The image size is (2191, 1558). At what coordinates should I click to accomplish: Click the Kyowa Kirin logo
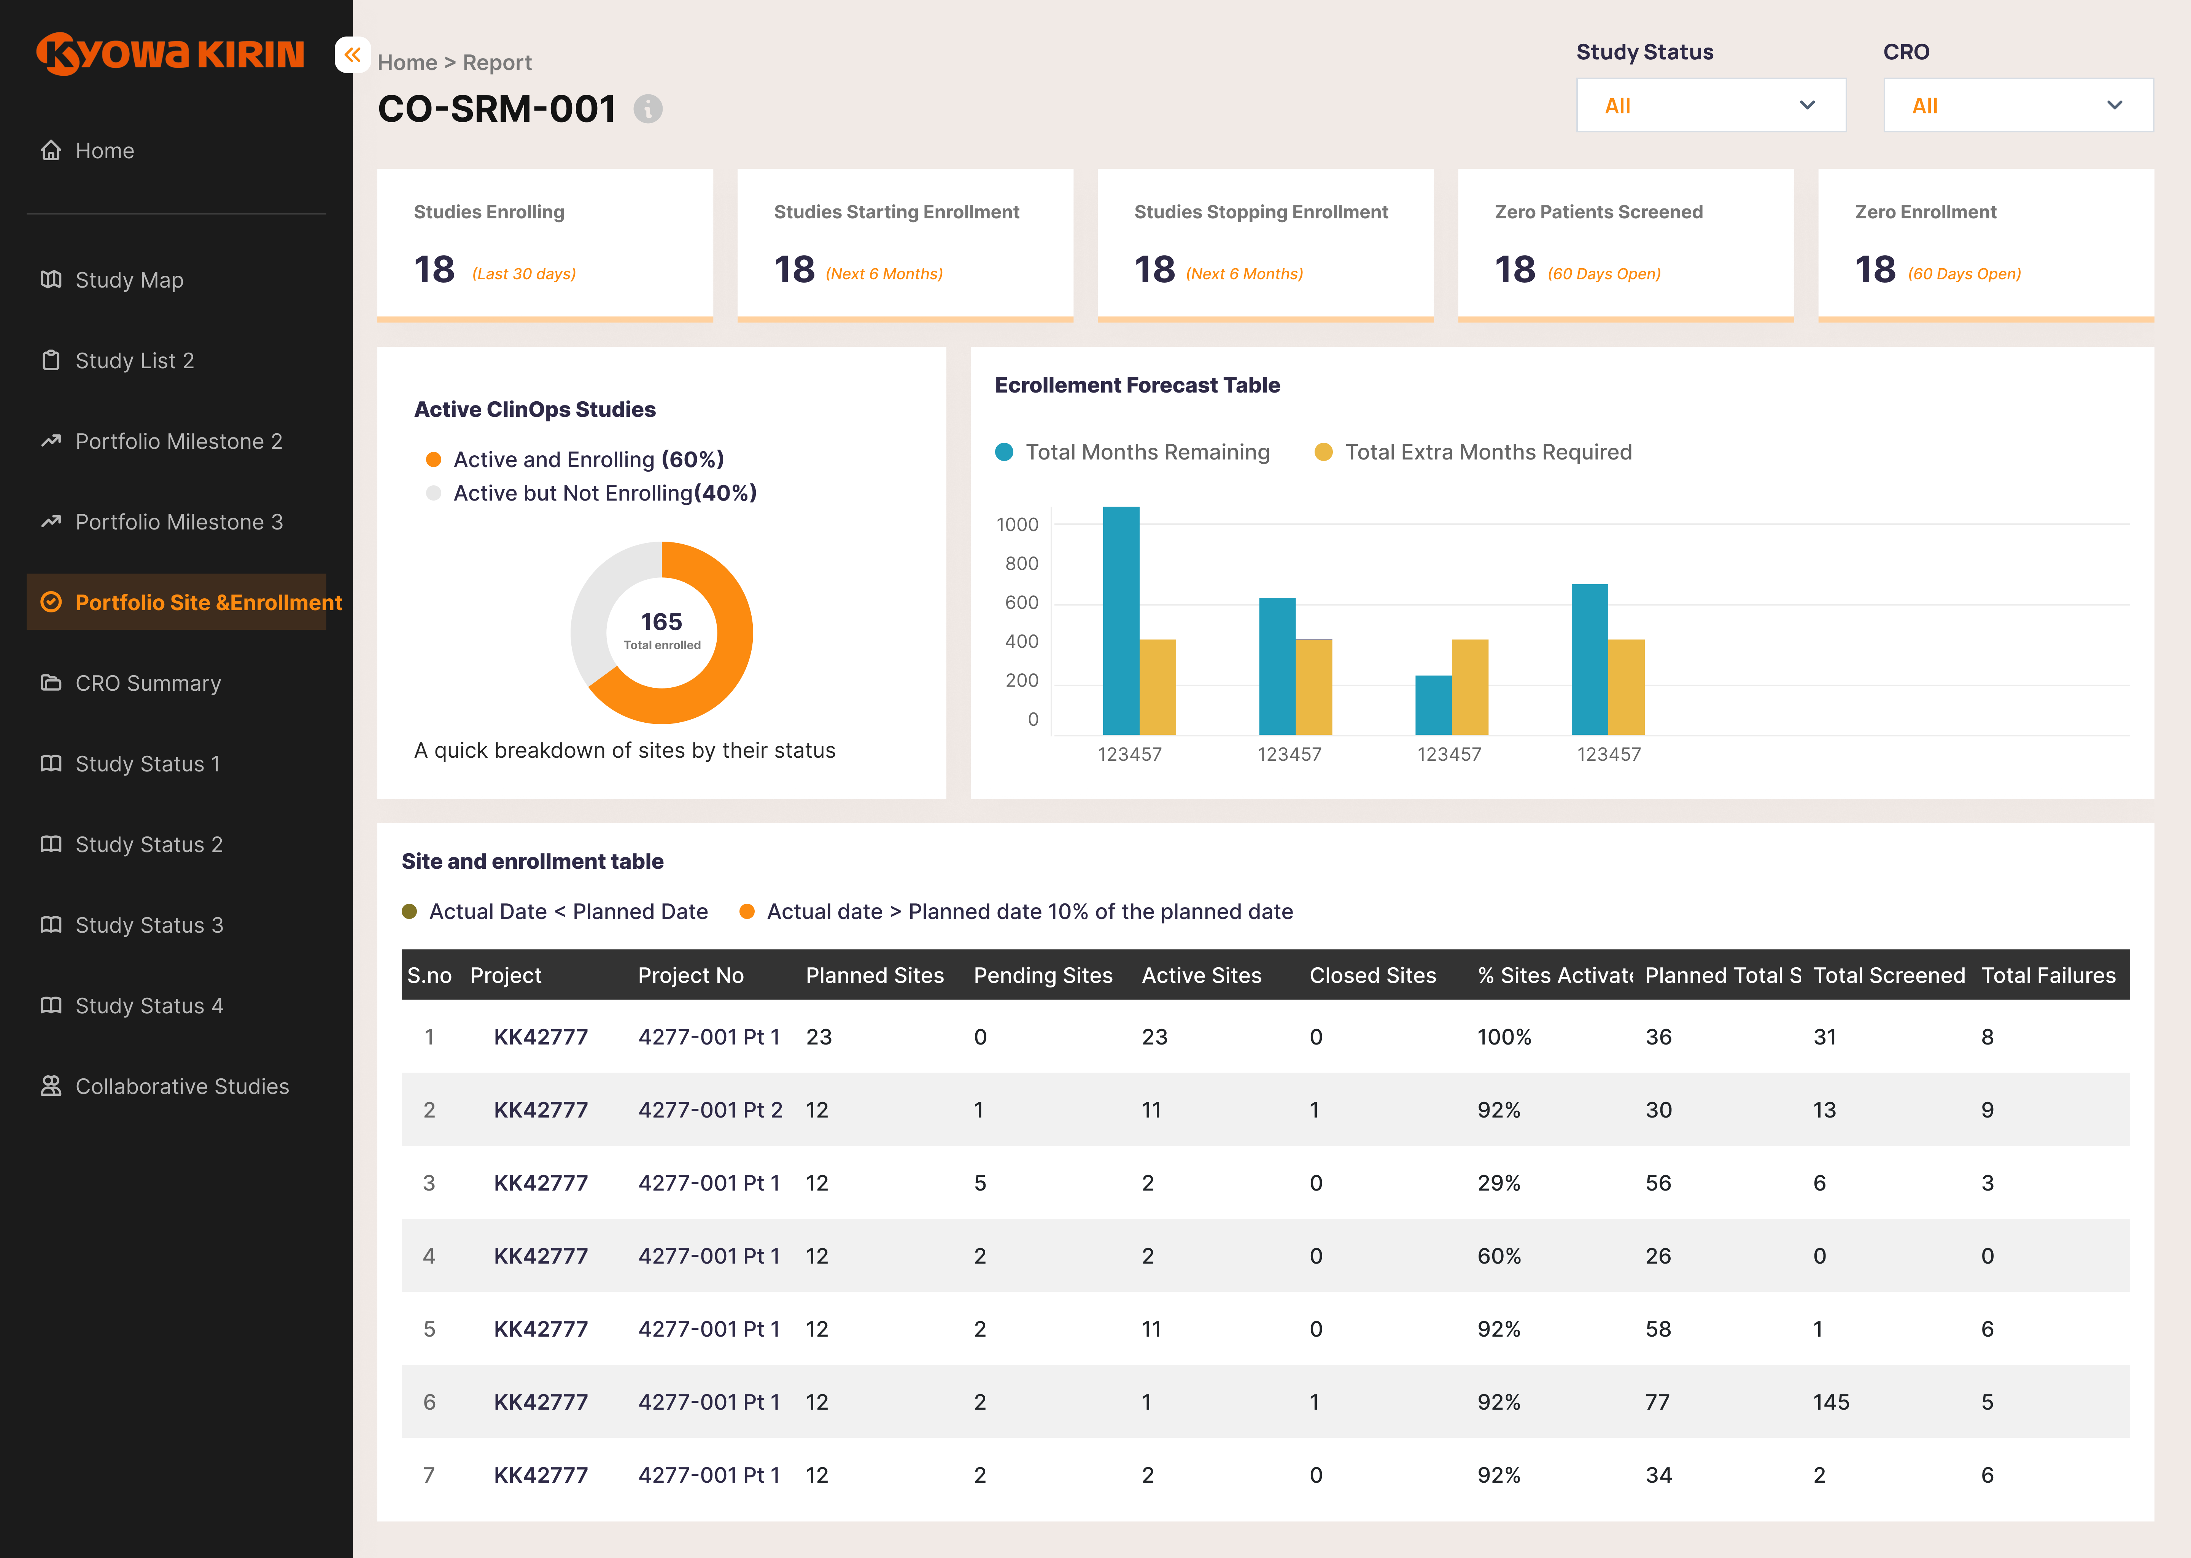click(x=170, y=54)
